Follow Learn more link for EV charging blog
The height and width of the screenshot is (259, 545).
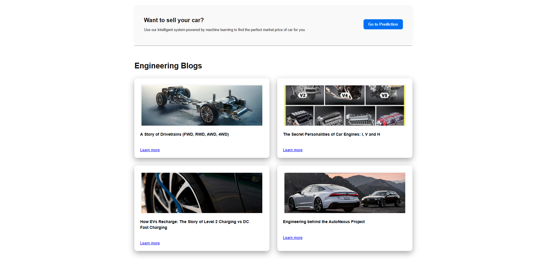point(150,243)
